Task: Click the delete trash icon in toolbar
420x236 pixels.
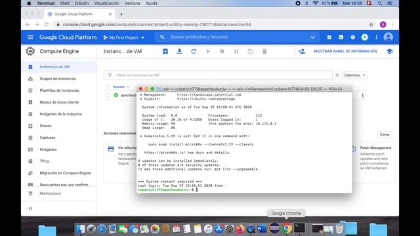Action: click(x=264, y=51)
